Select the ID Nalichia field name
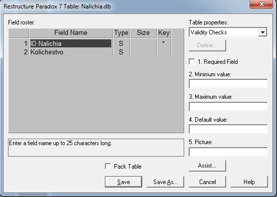Image resolution: width=277 pixels, height=197 pixels. (x=71, y=43)
